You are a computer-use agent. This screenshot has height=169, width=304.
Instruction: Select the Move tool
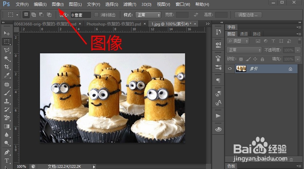click(7, 33)
